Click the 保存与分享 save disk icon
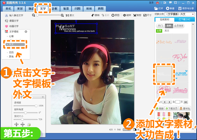This screenshot has height=140, width=197. pos(180,9)
